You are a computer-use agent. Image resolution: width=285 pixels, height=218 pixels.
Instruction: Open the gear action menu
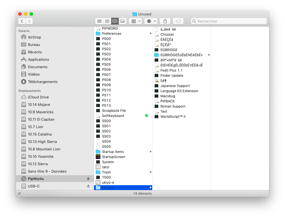[151, 21]
